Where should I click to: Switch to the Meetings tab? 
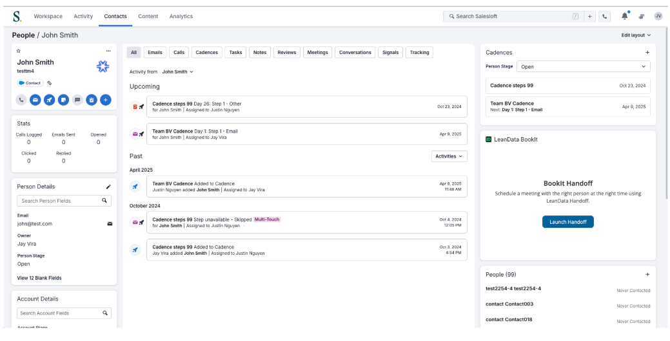317,52
